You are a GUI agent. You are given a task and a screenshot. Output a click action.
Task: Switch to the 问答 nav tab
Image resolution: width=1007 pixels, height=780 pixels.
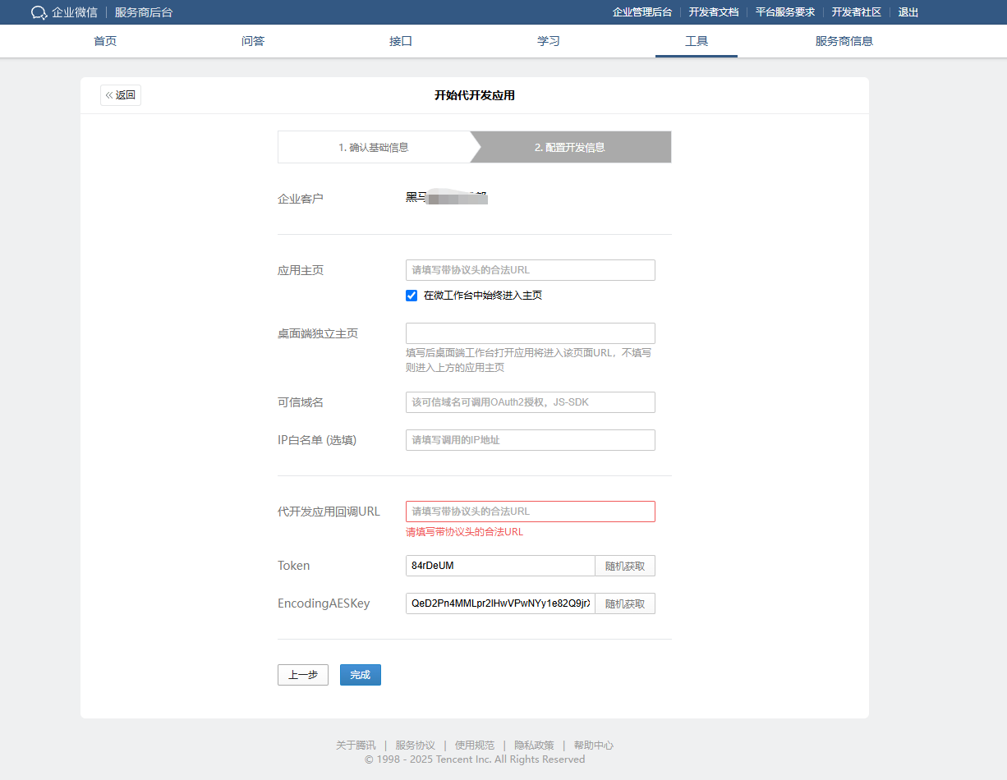pos(253,41)
